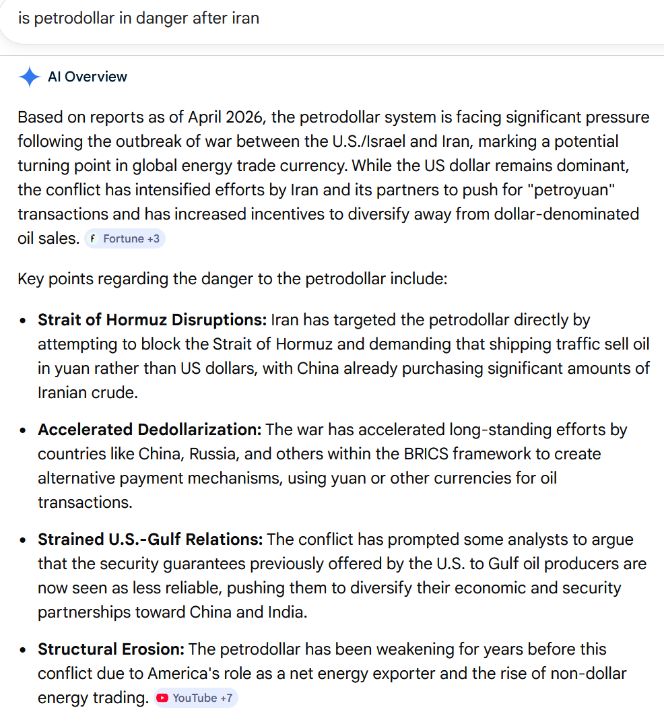Screen dimensions: 664x720
Task: Click the AI Overview heading label
Action: pyautogui.click(x=88, y=77)
